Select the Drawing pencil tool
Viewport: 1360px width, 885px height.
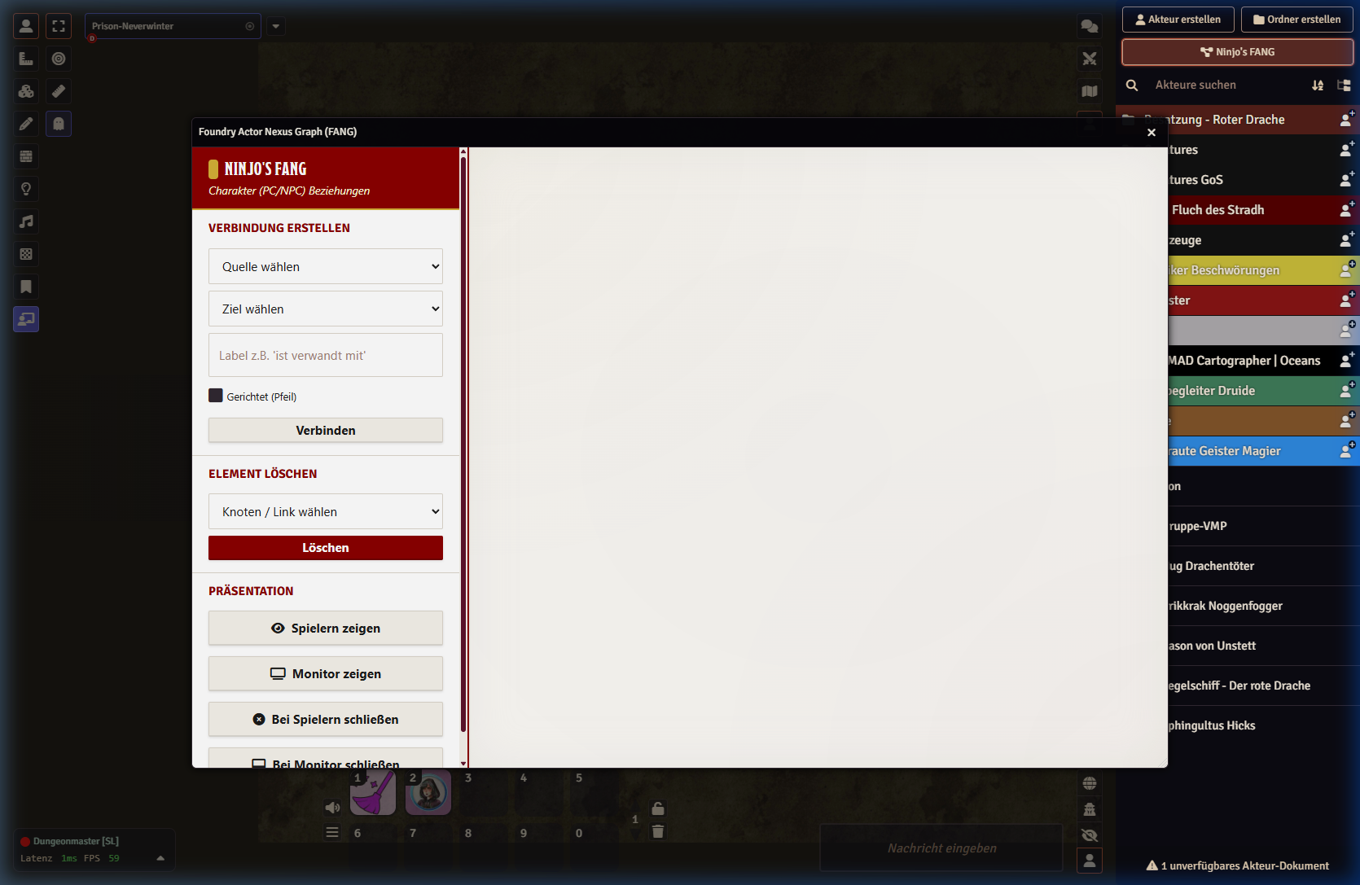coord(26,124)
